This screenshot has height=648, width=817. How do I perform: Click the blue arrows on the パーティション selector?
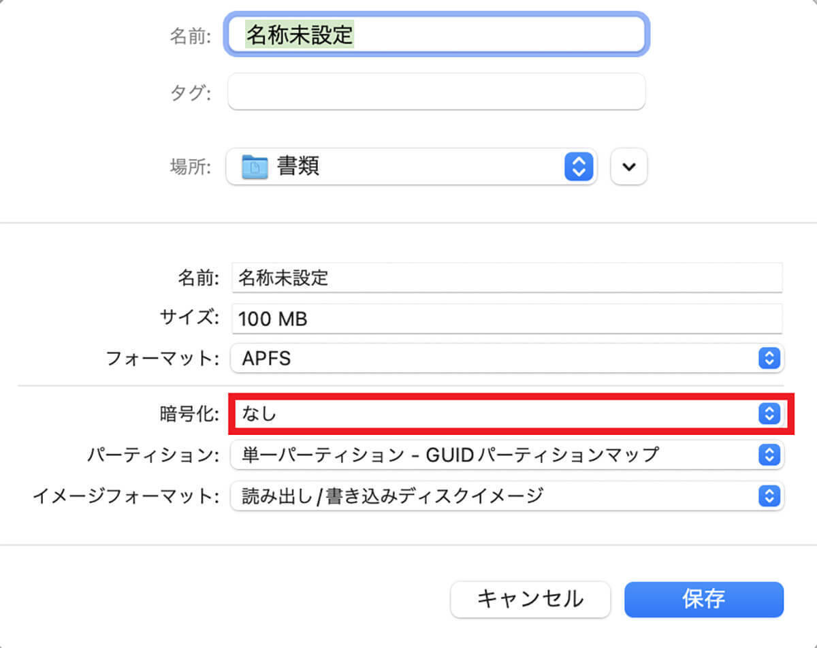coord(769,455)
